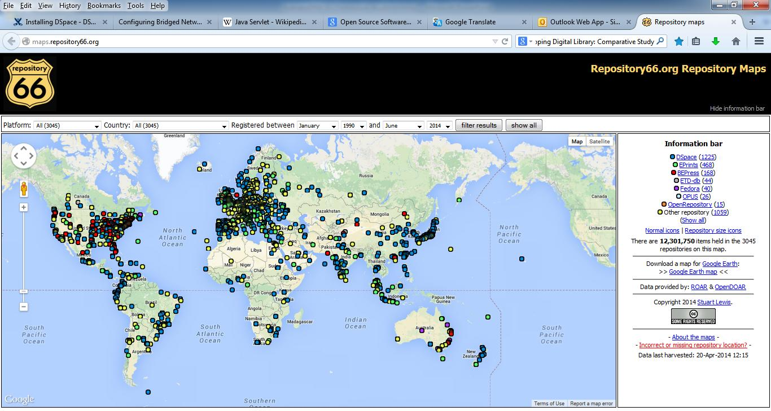The width and height of the screenshot is (771, 411).
Task: Switch map to Satellite view
Action: 599,141
